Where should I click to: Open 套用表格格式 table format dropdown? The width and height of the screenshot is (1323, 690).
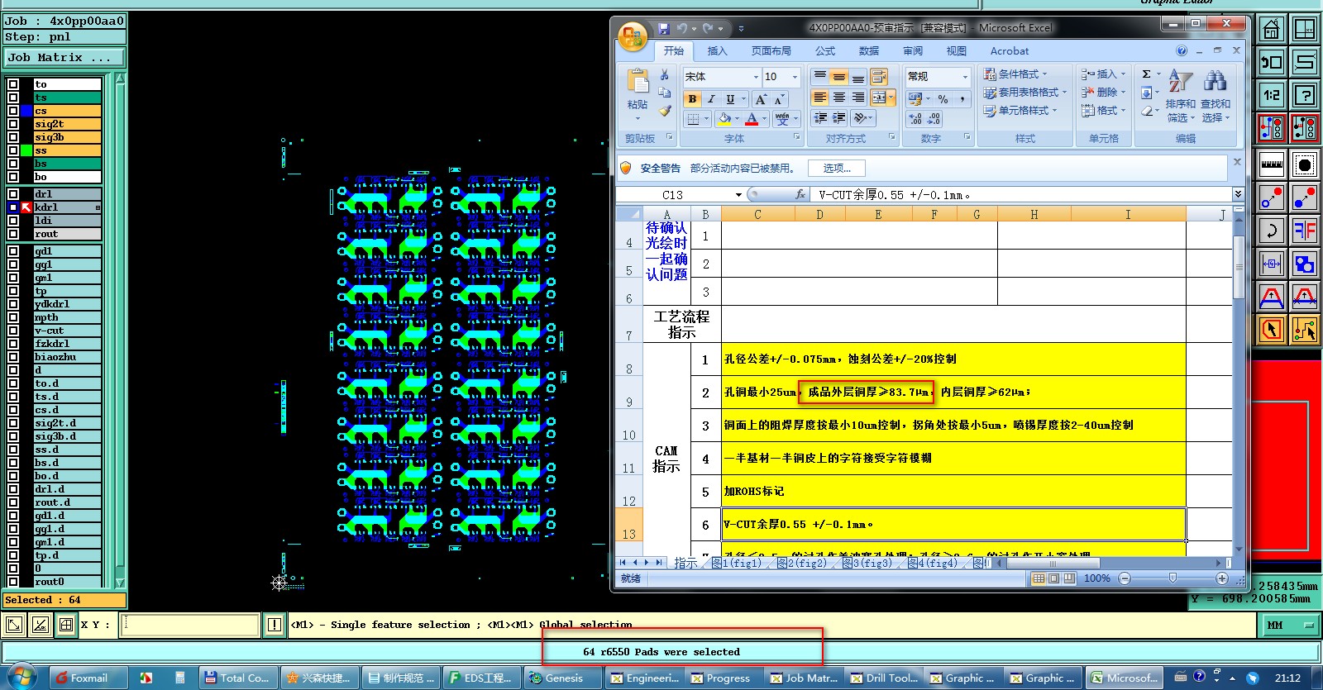[1025, 92]
